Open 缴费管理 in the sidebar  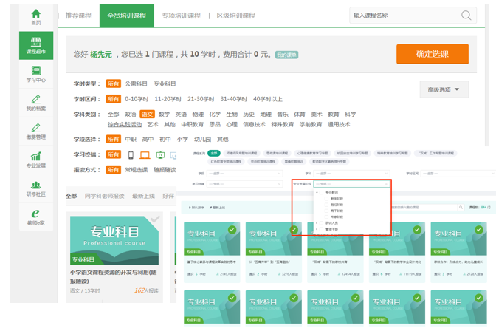36,131
